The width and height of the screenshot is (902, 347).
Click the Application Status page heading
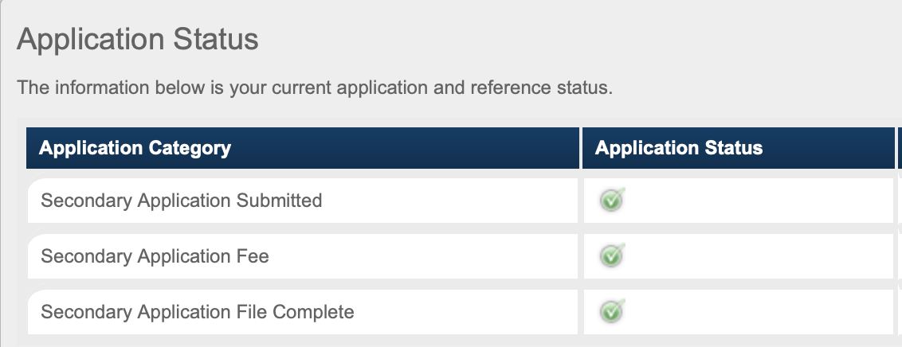pos(138,40)
